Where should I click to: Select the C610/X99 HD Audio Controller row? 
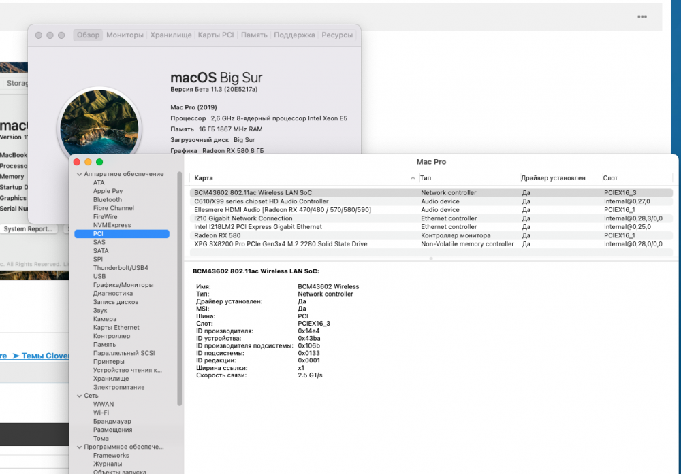pyautogui.click(x=431, y=201)
